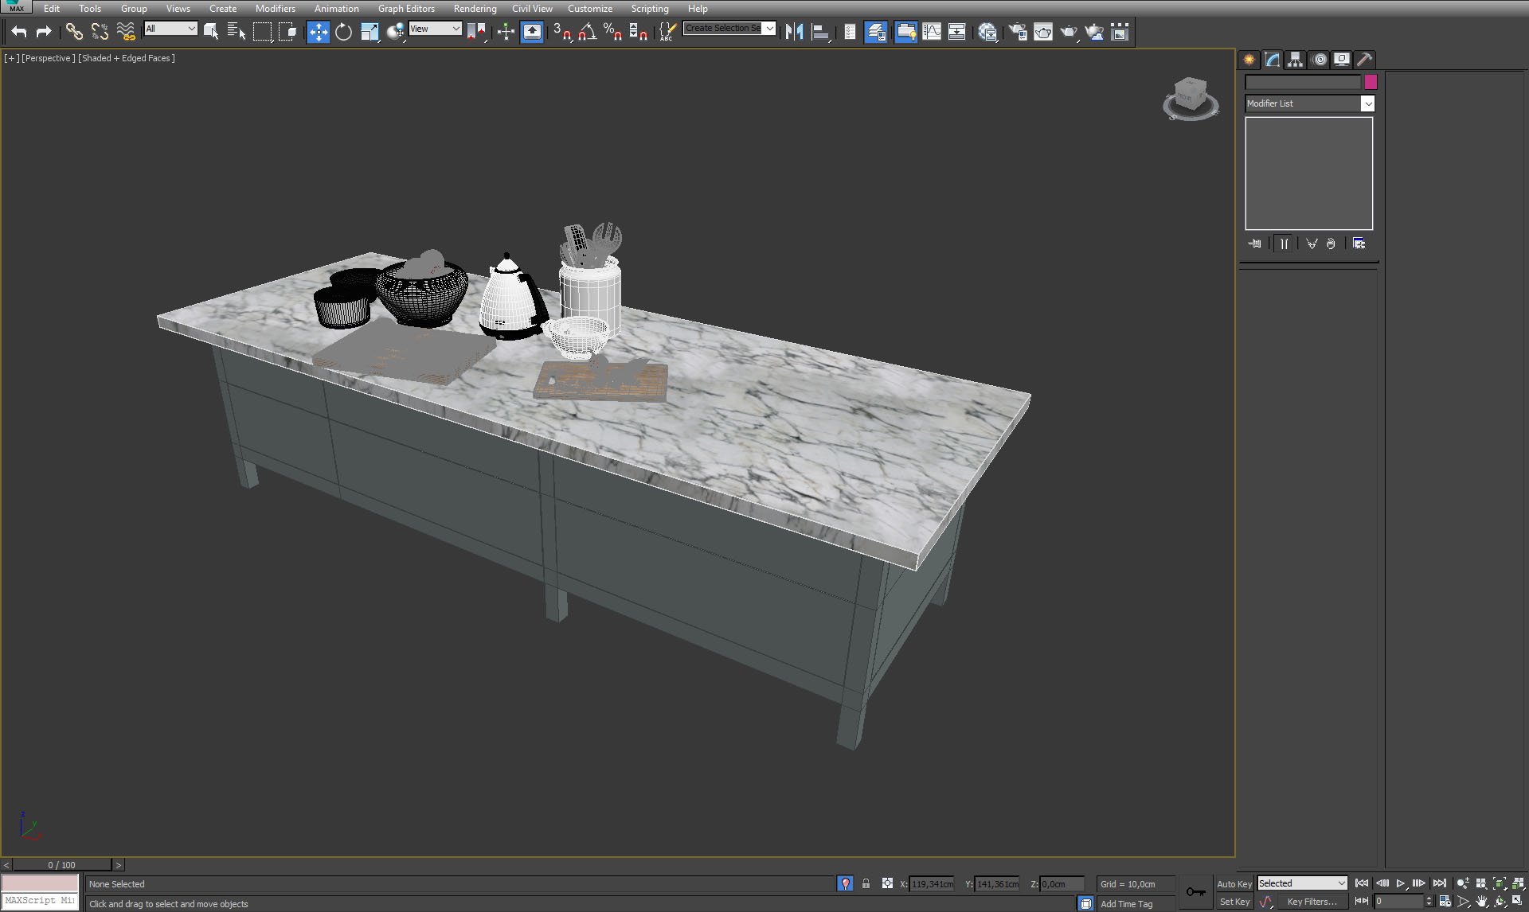Open the [Perspective] viewport label menu

pos(49,58)
